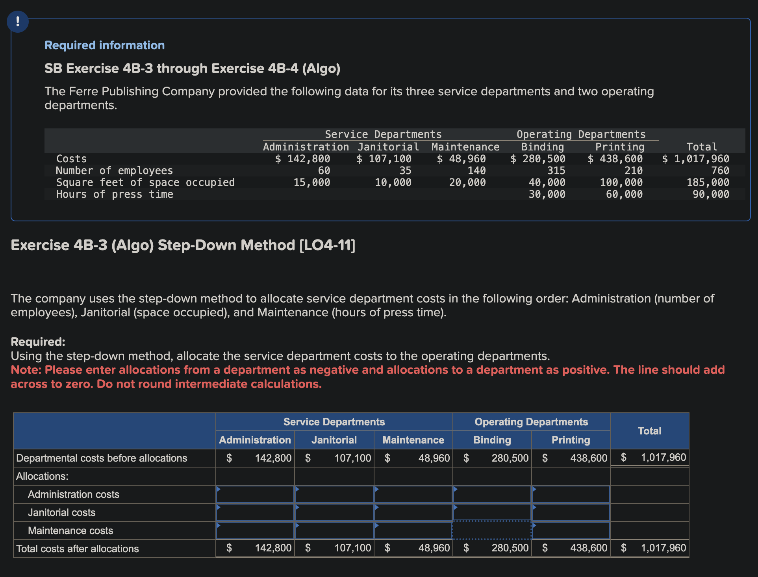This screenshot has height=577, width=758.
Task: Select Janitorial costs cell under Maintenance column
Action: tap(413, 512)
